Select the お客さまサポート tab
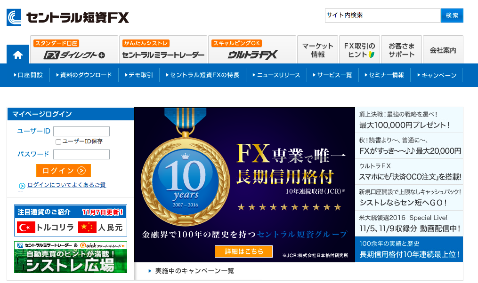Image resolution: width=478 pixels, height=283 pixels. 402,50
